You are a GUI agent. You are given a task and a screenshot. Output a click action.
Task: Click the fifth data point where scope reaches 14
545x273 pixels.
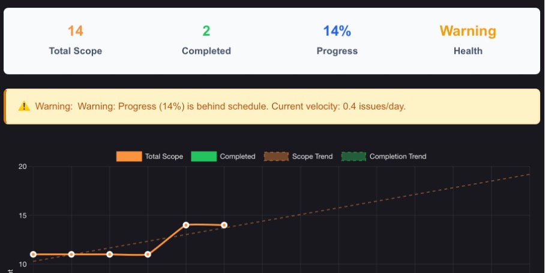pos(186,225)
